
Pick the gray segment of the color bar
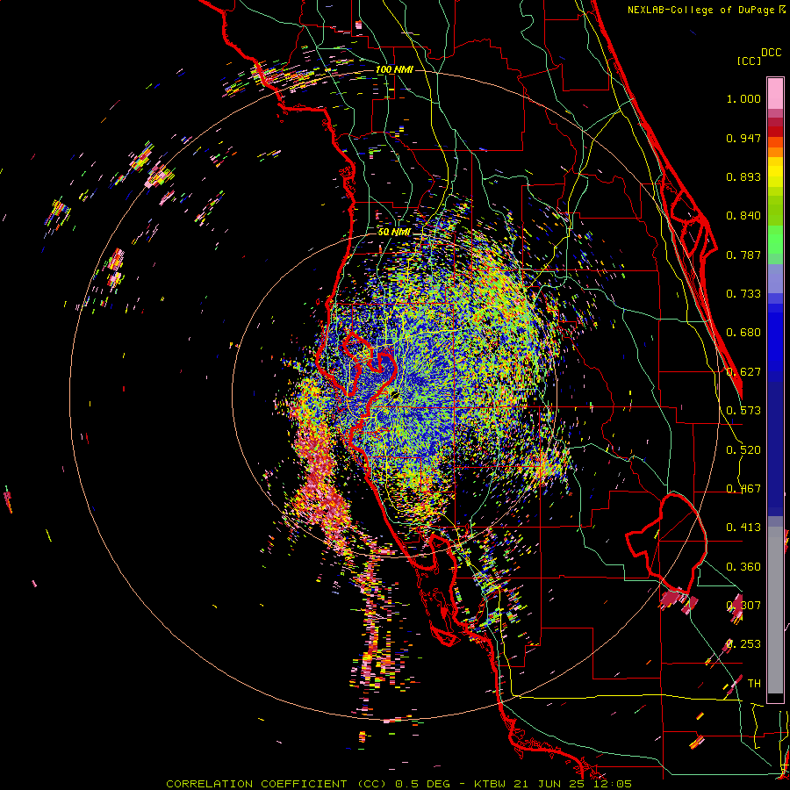coord(775,610)
